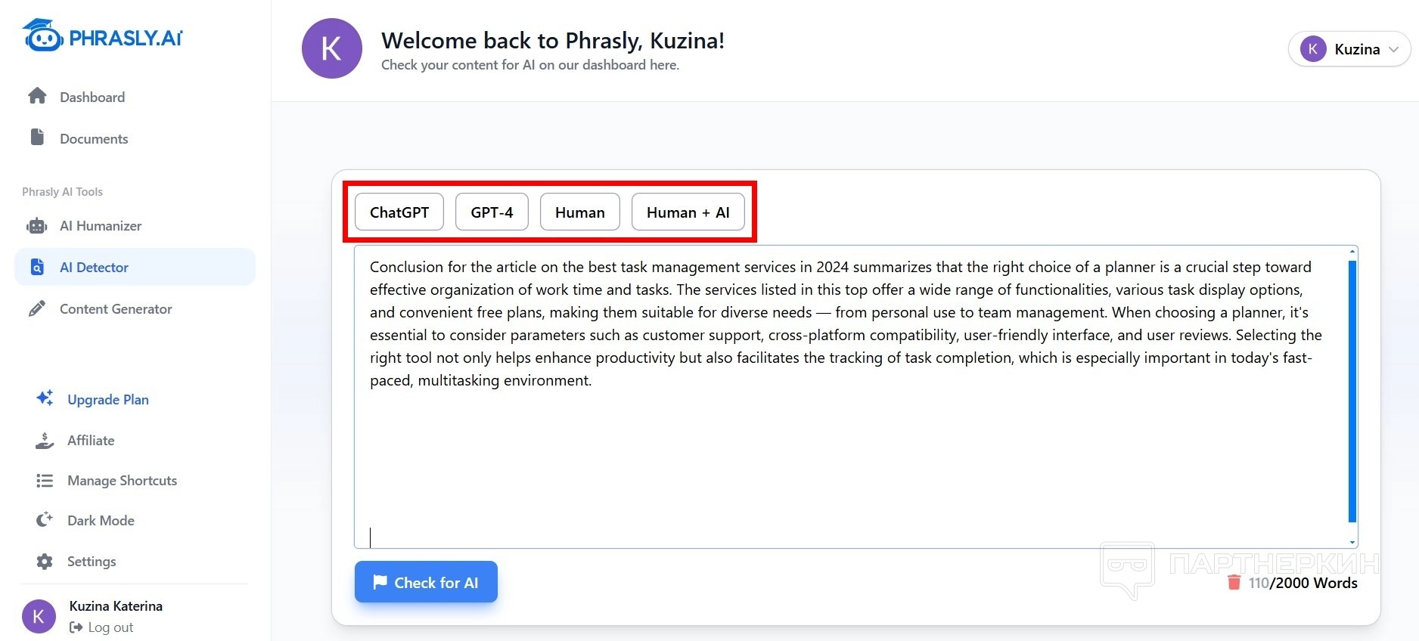
Task: Select the Human + AI sample option
Action: pyautogui.click(x=688, y=212)
